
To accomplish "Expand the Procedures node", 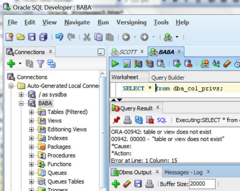I will tap(31, 156).
